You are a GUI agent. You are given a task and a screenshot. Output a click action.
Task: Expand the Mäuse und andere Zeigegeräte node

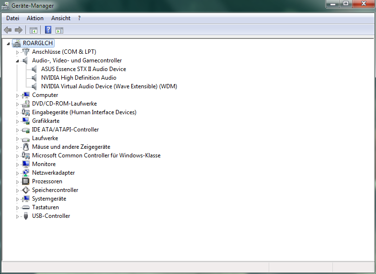pos(17,147)
